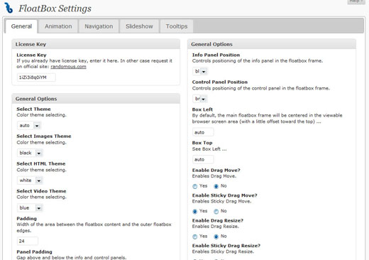This screenshot has height=260, width=369.
Task: Click the Padding input field
Action: (x=28, y=241)
